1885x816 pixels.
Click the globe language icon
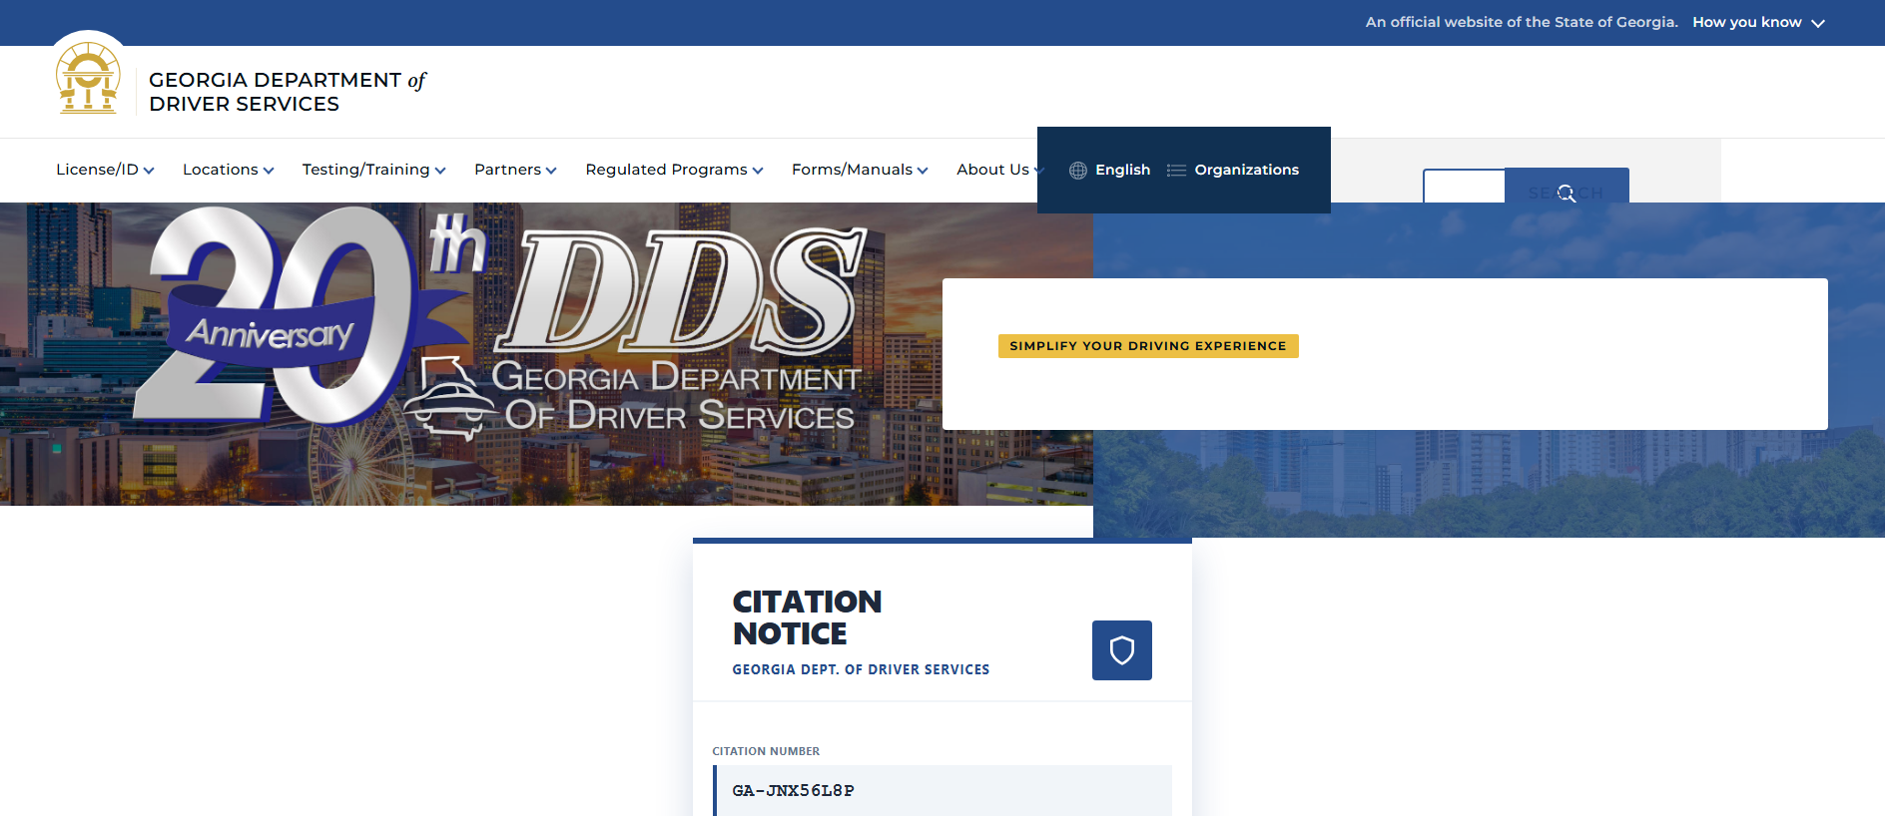tap(1078, 171)
